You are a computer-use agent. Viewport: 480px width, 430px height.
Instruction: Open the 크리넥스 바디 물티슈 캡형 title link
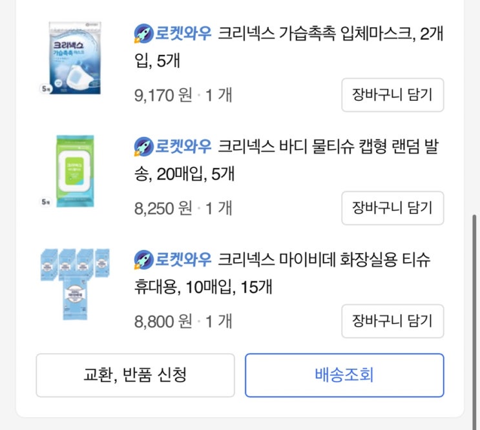click(x=329, y=147)
